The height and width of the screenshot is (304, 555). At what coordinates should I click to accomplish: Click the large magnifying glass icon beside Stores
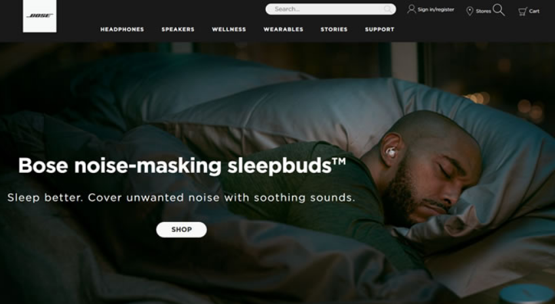tap(499, 10)
